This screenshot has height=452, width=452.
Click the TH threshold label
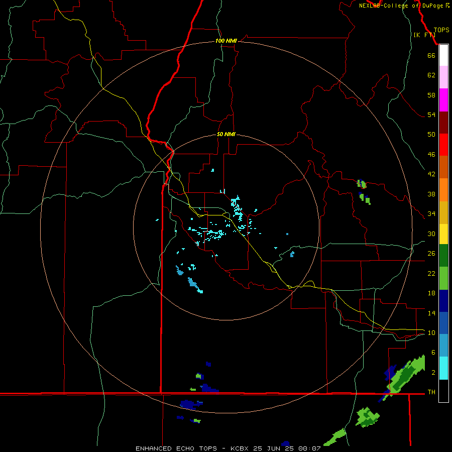coord(431,392)
